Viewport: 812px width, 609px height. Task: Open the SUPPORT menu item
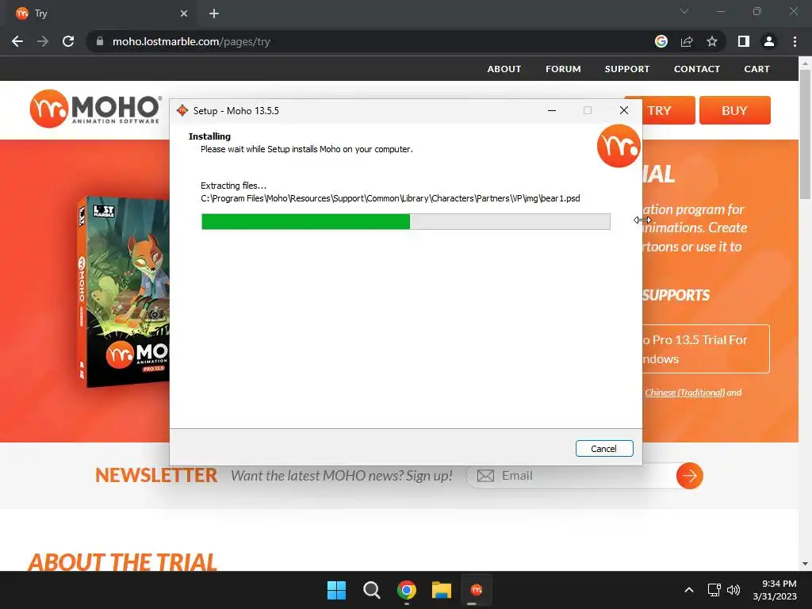click(627, 69)
